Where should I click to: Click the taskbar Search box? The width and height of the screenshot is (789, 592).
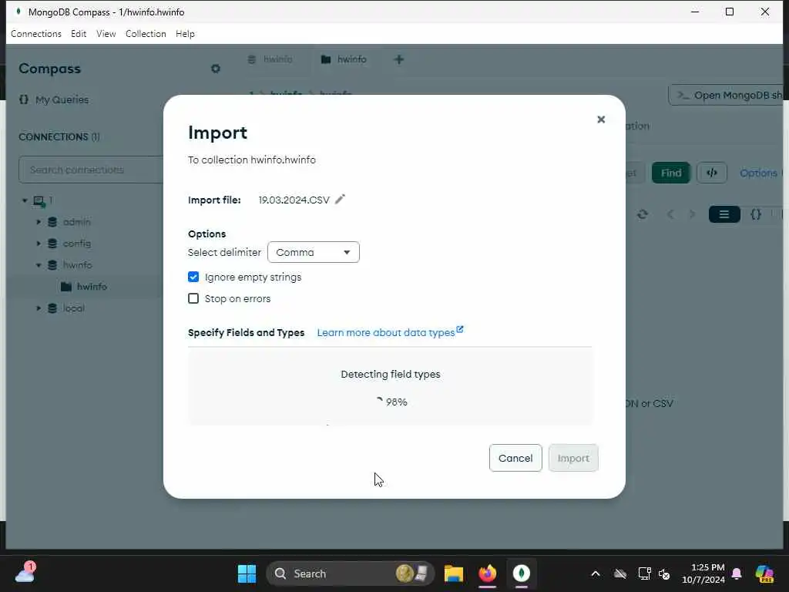(x=351, y=573)
